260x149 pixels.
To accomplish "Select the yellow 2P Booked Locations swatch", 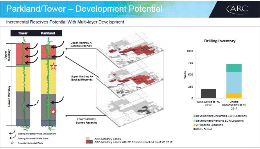I will (194, 125).
